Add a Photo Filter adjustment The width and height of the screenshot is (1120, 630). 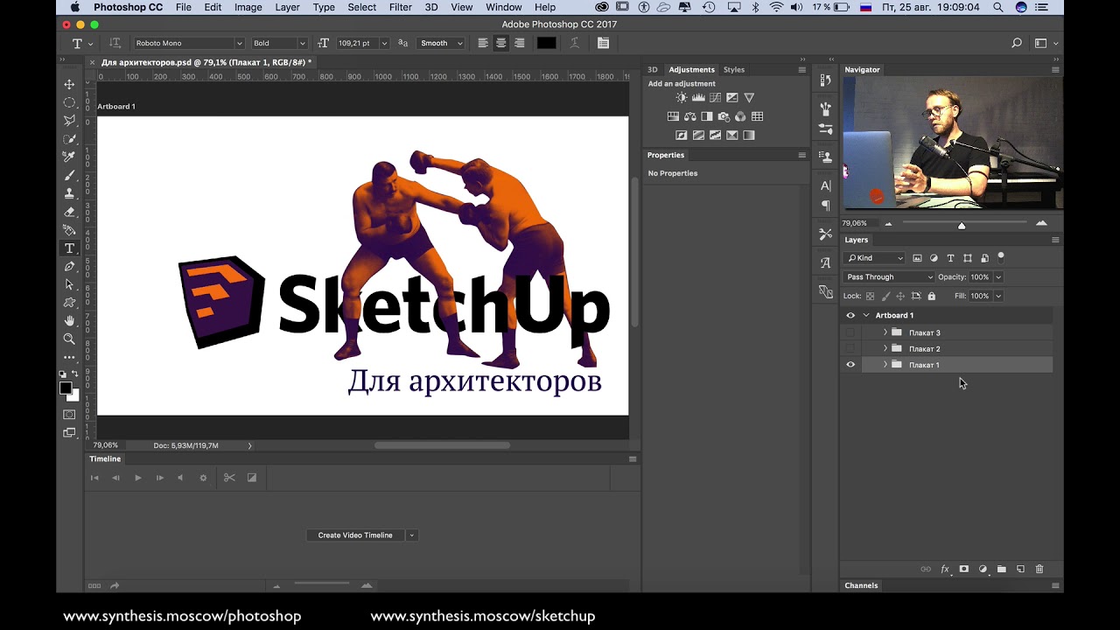point(724,116)
